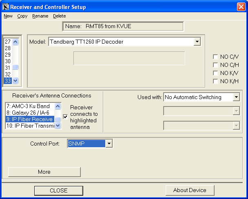Expand the Model dropdown list
The height and width of the screenshot is (199, 248).
point(197,42)
